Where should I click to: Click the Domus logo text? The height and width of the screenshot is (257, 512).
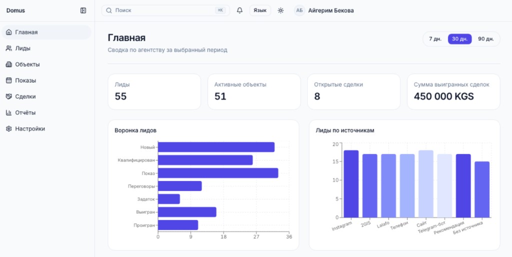[x=15, y=10]
